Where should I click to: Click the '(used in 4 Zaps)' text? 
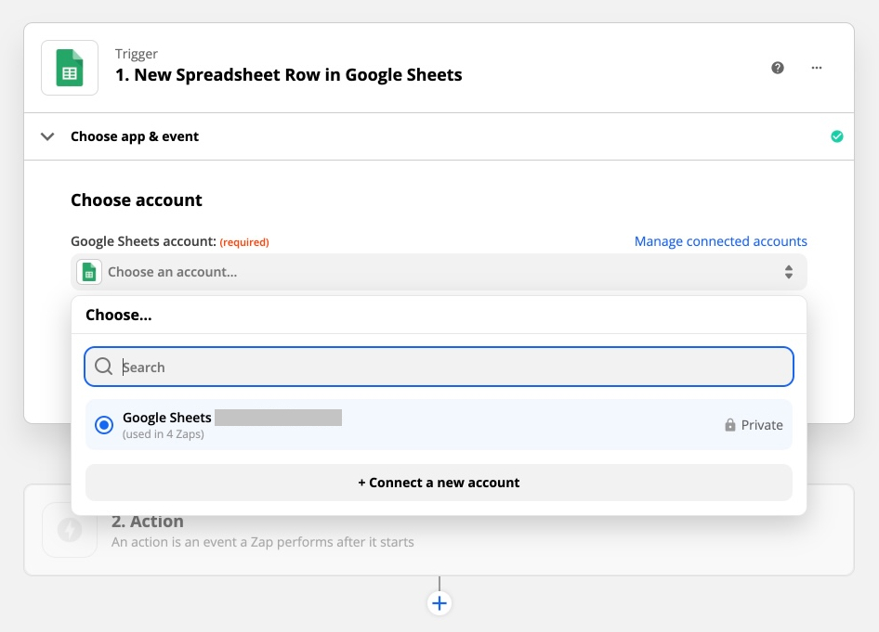click(x=164, y=434)
